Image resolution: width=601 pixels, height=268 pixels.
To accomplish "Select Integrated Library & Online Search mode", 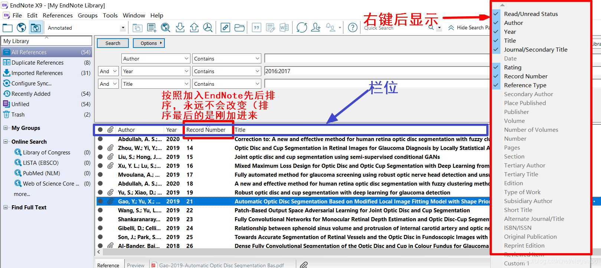I will point(36,28).
